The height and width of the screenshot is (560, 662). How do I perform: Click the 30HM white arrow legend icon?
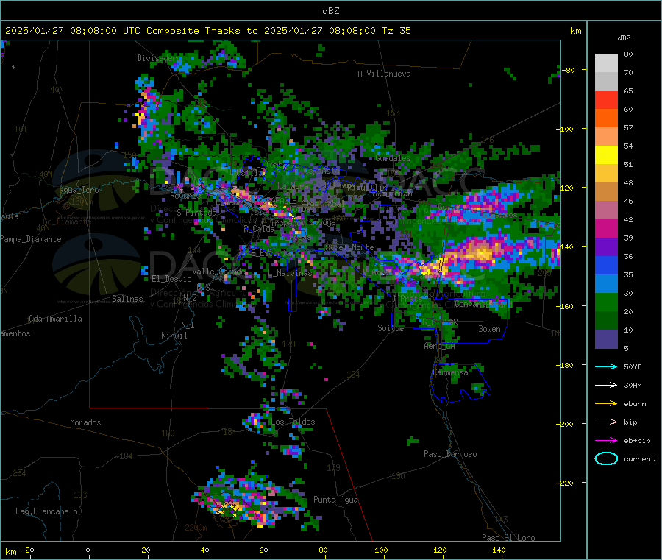(606, 385)
